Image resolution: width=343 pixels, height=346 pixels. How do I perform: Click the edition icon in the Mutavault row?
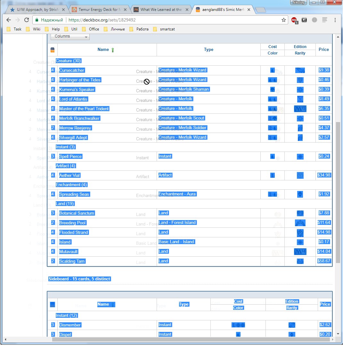point(300,251)
